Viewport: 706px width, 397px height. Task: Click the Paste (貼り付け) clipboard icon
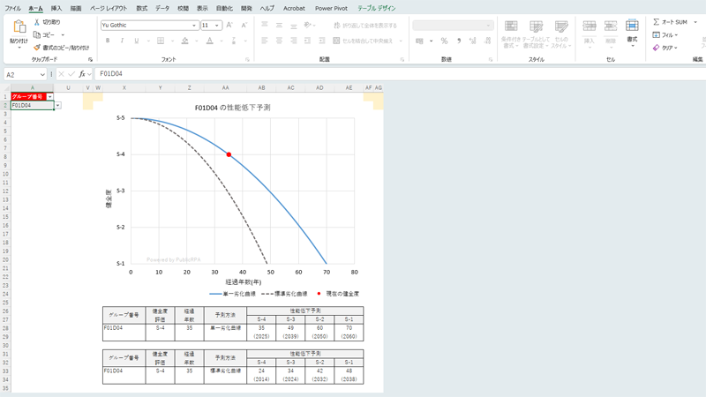[x=18, y=27]
